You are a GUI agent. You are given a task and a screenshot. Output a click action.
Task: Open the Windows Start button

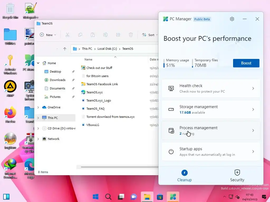pos(95,197)
